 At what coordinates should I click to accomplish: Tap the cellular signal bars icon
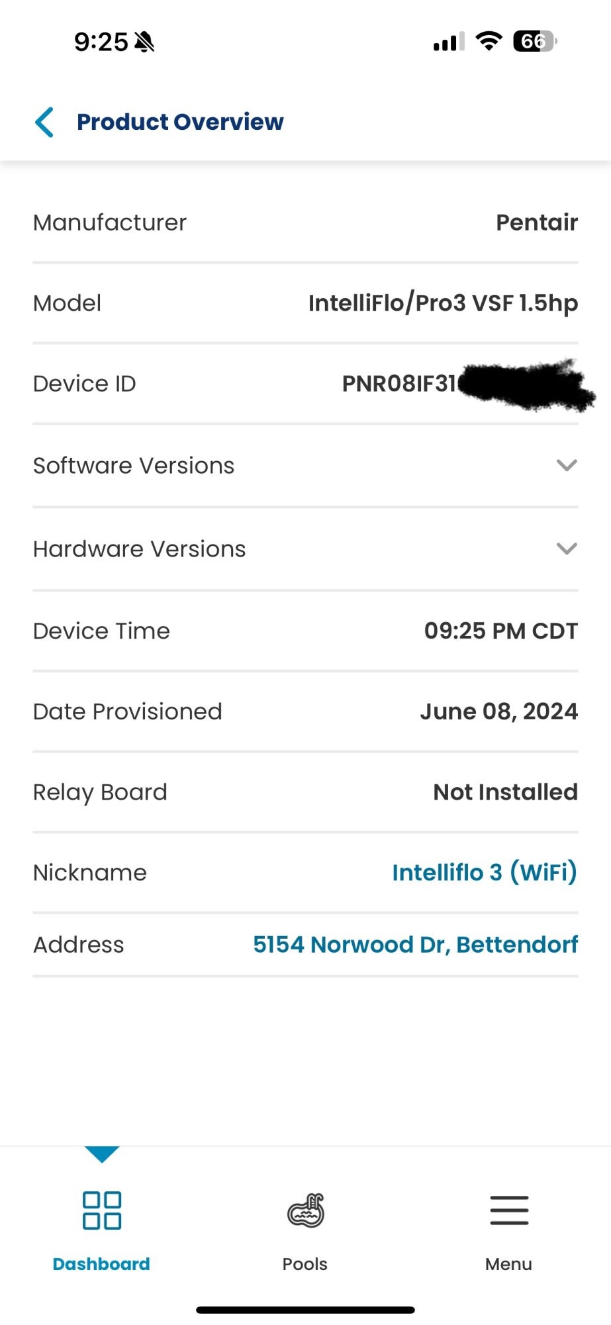[449, 42]
